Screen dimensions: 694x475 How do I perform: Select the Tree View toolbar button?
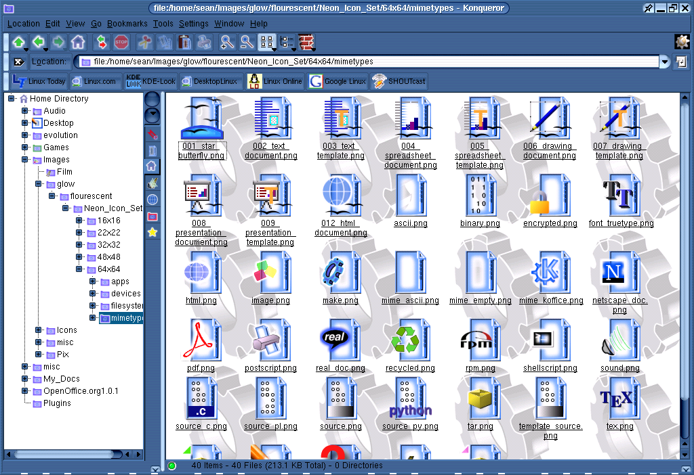[x=287, y=43]
